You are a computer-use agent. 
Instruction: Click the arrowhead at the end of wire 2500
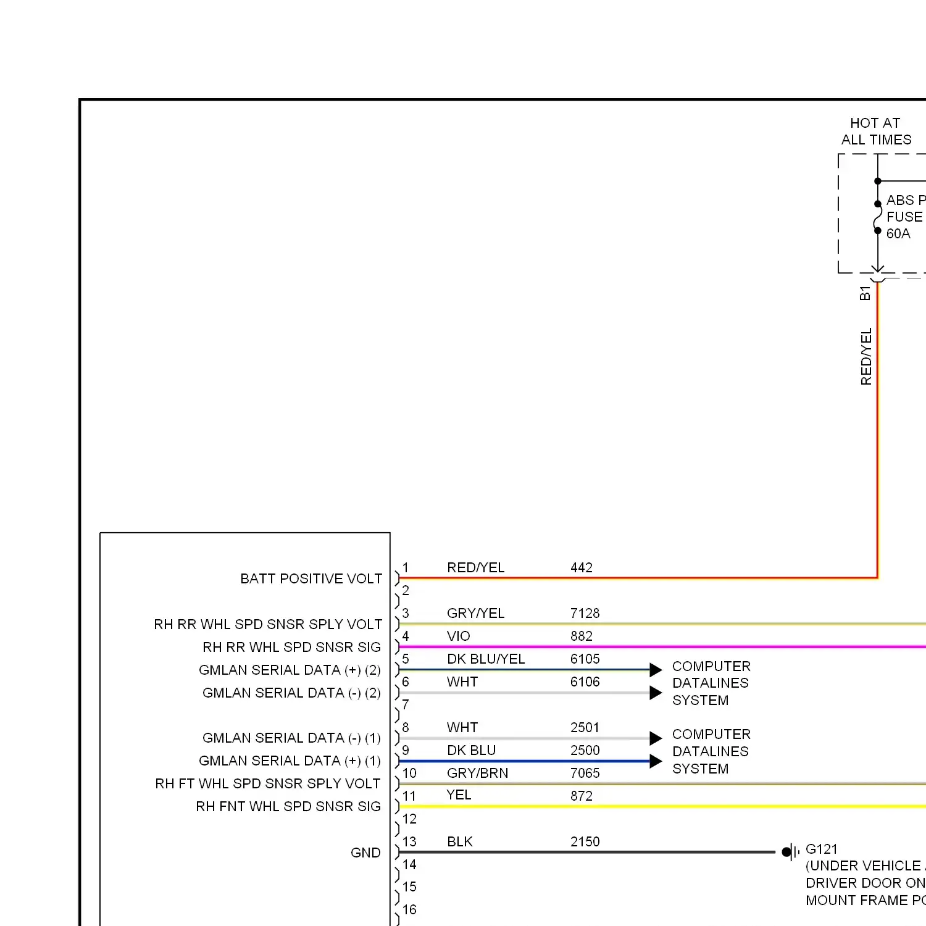(656, 761)
